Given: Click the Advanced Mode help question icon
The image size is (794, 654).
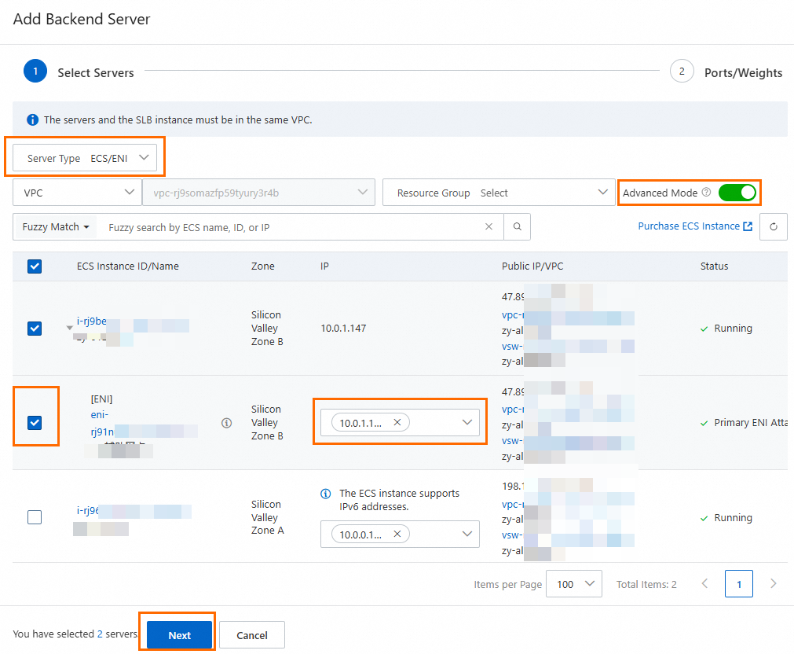Looking at the screenshot, I should [x=706, y=192].
